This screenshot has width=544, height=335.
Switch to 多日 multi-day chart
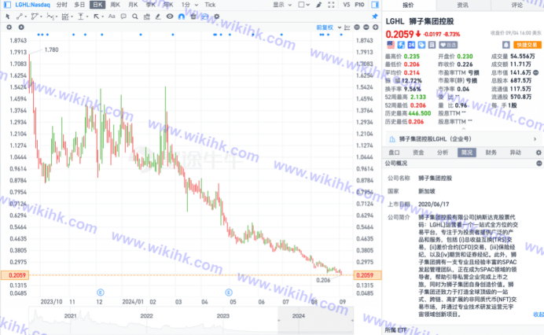79,5
